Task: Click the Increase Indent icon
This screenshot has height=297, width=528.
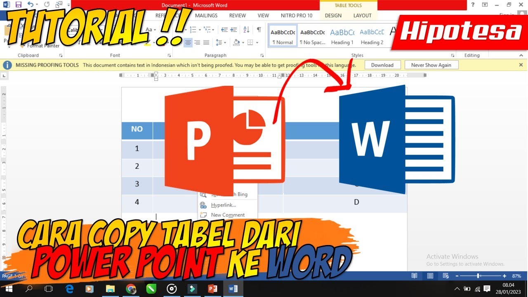Action: pos(233,30)
